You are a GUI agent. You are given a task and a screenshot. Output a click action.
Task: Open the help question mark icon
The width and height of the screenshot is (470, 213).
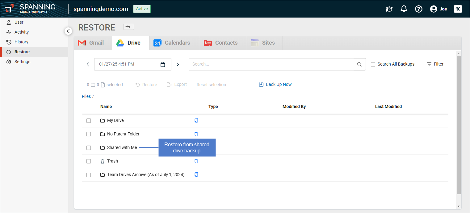[419, 9]
